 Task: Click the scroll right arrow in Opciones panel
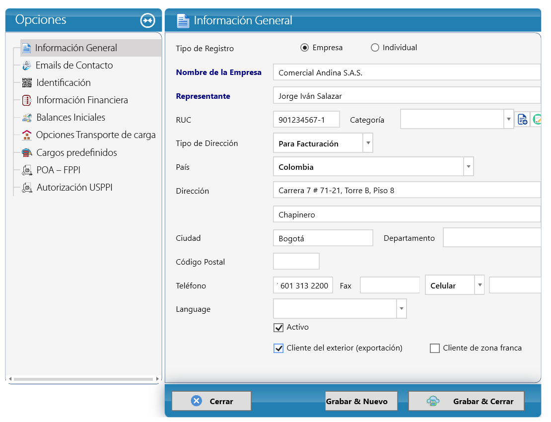(x=157, y=379)
